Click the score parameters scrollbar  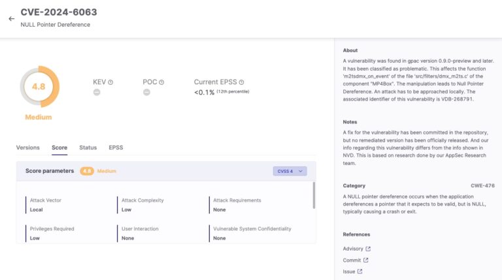pyautogui.click(x=314, y=194)
